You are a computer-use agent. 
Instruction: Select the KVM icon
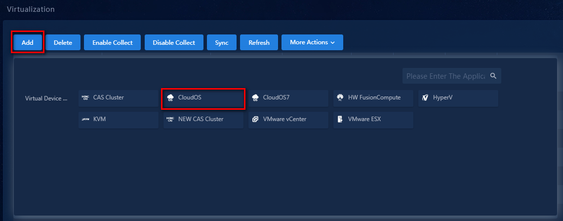click(85, 119)
